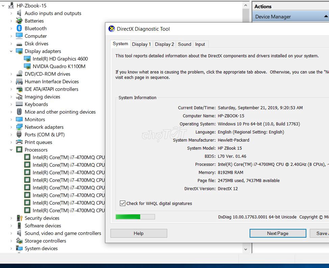The image size is (329, 268).
Task: Click the Monitors category icon
Action: [19, 119]
